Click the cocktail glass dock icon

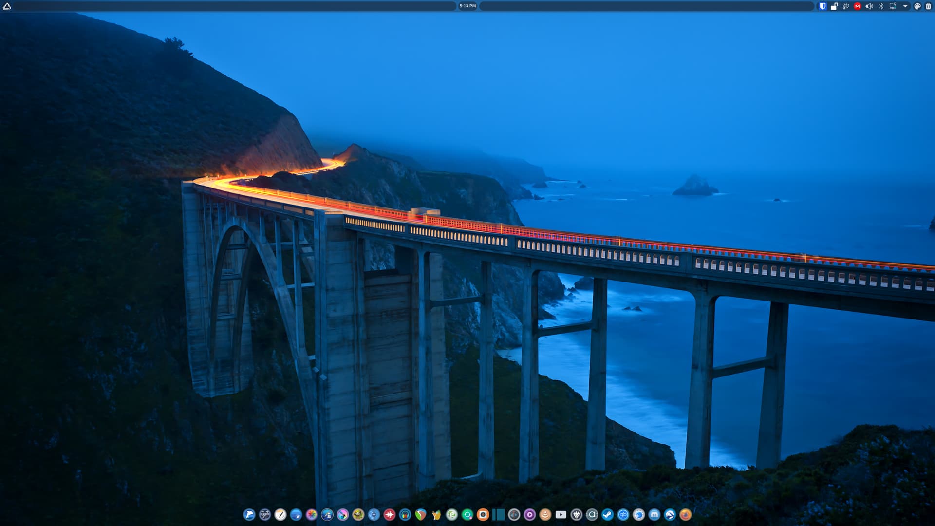point(436,515)
